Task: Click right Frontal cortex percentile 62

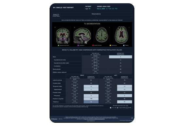Action: 91,83
